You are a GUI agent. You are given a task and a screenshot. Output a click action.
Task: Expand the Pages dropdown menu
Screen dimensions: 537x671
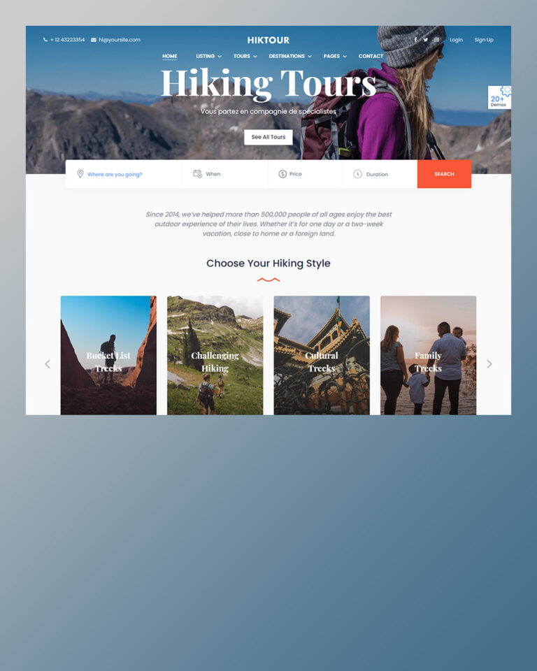point(335,56)
